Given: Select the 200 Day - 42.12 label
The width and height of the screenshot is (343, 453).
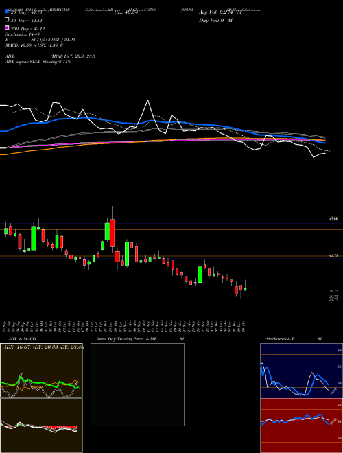Looking at the screenshot, I should 27,29.
